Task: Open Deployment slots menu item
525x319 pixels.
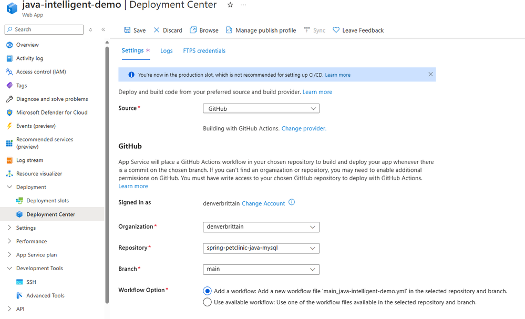Action: click(47, 201)
